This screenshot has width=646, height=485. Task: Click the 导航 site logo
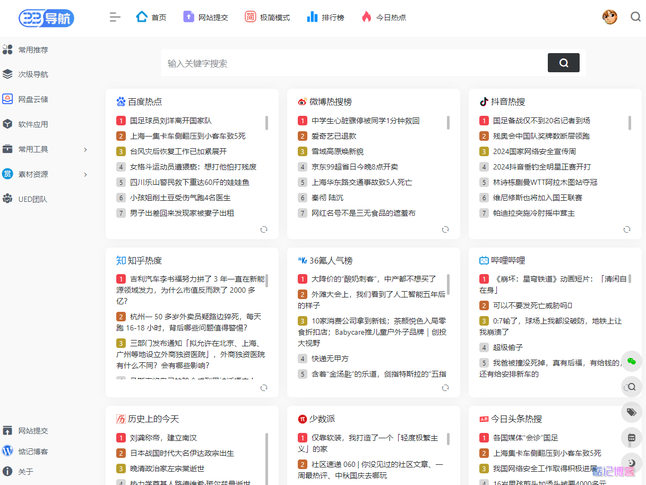coord(46,18)
